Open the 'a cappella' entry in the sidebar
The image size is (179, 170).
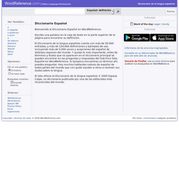(13, 30)
